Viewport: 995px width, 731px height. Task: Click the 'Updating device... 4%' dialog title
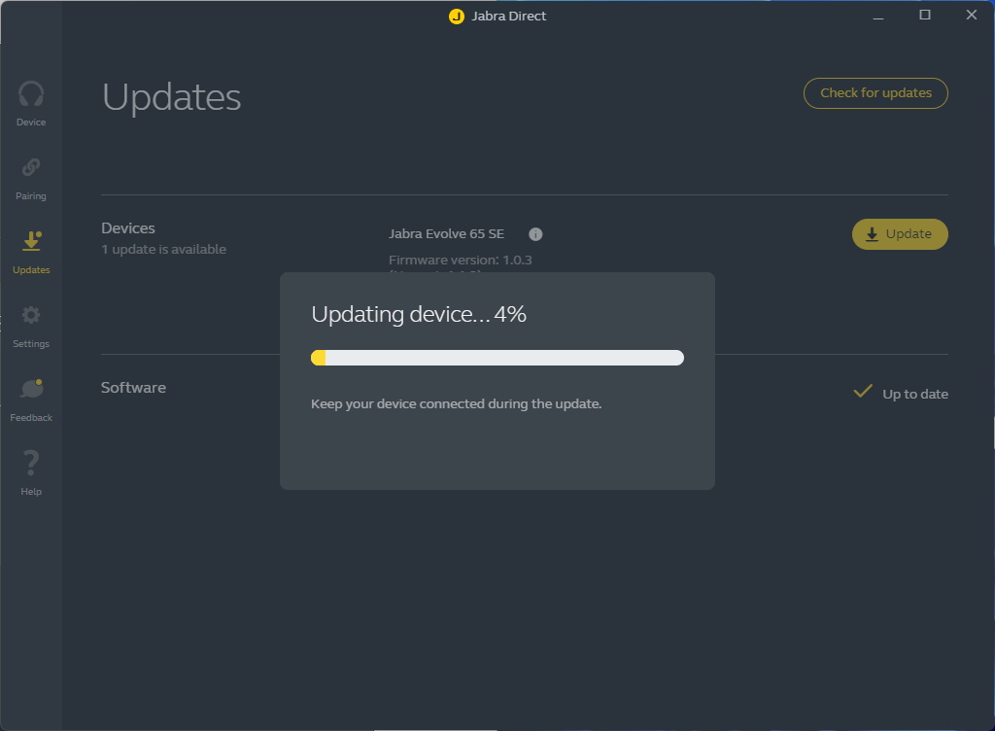tap(419, 314)
